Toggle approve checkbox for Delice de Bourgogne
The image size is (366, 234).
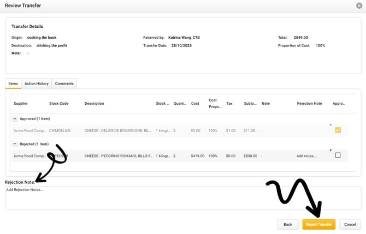(x=338, y=130)
